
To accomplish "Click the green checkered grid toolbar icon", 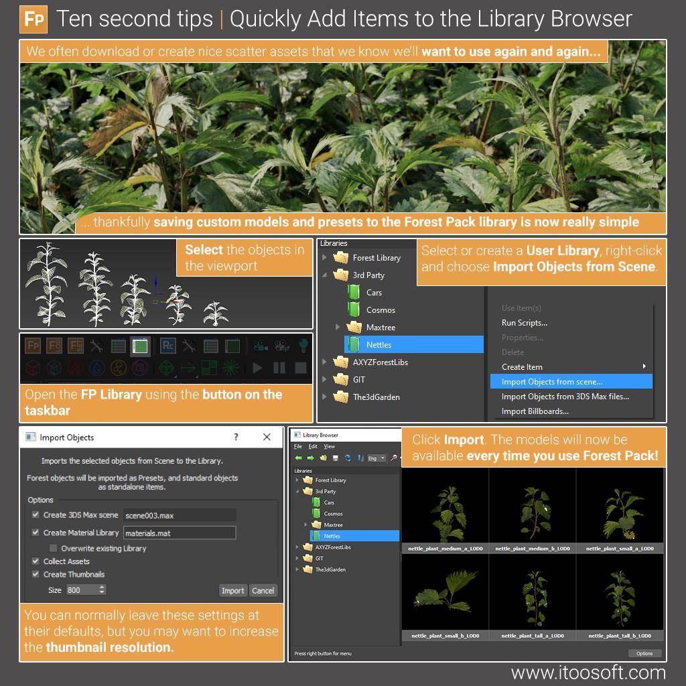I will 209,368.
